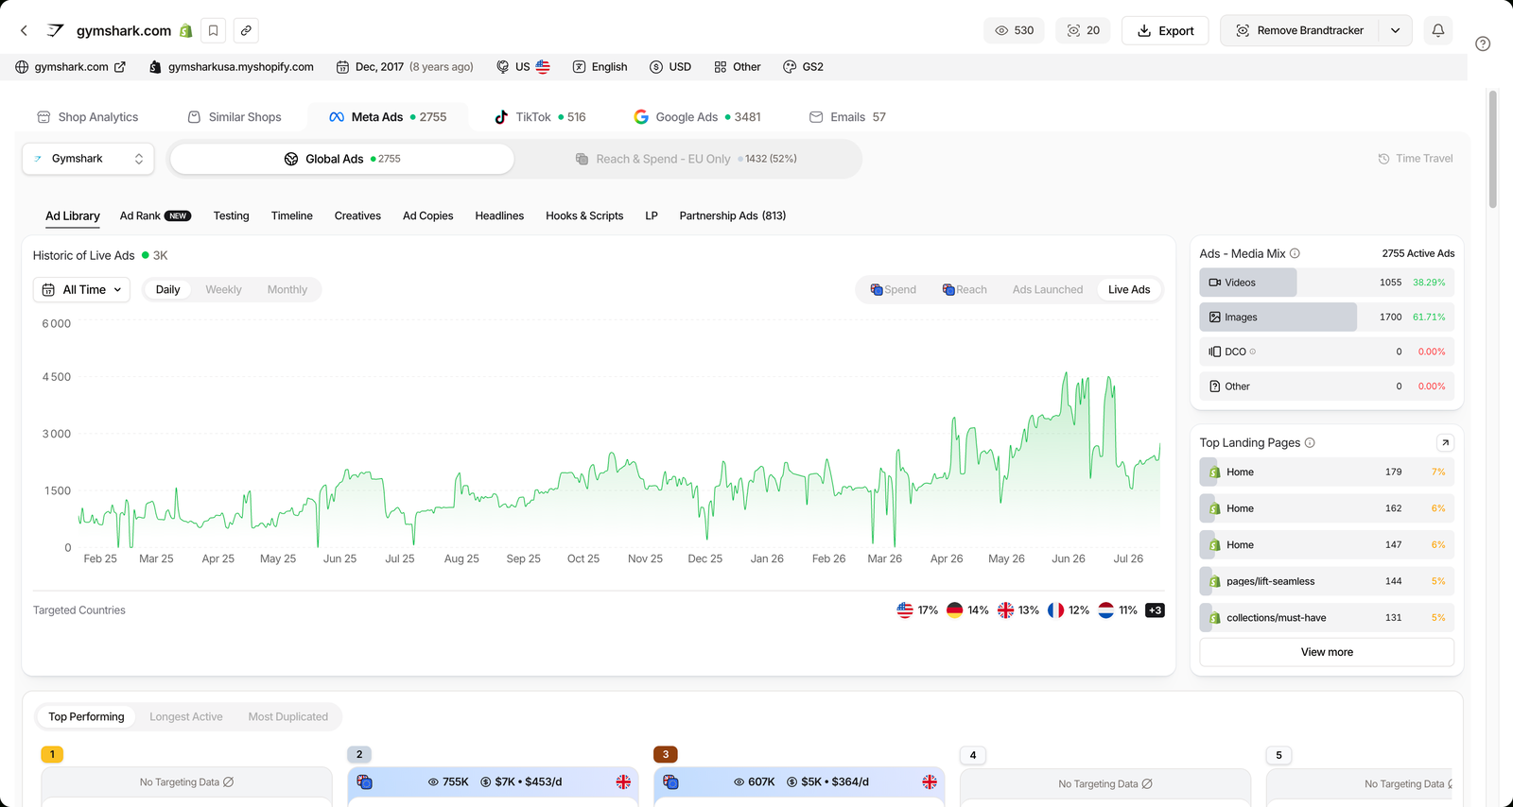Click the Export button
Screen dimensions: 1513x807
1165,30
